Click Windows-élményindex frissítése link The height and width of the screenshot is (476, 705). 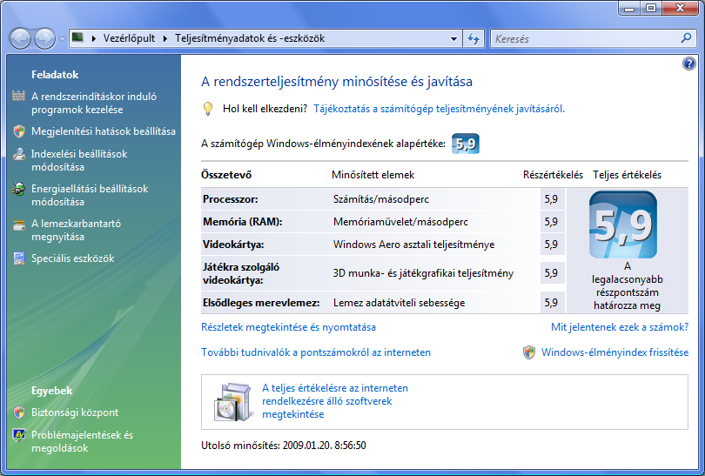point(614,352)
